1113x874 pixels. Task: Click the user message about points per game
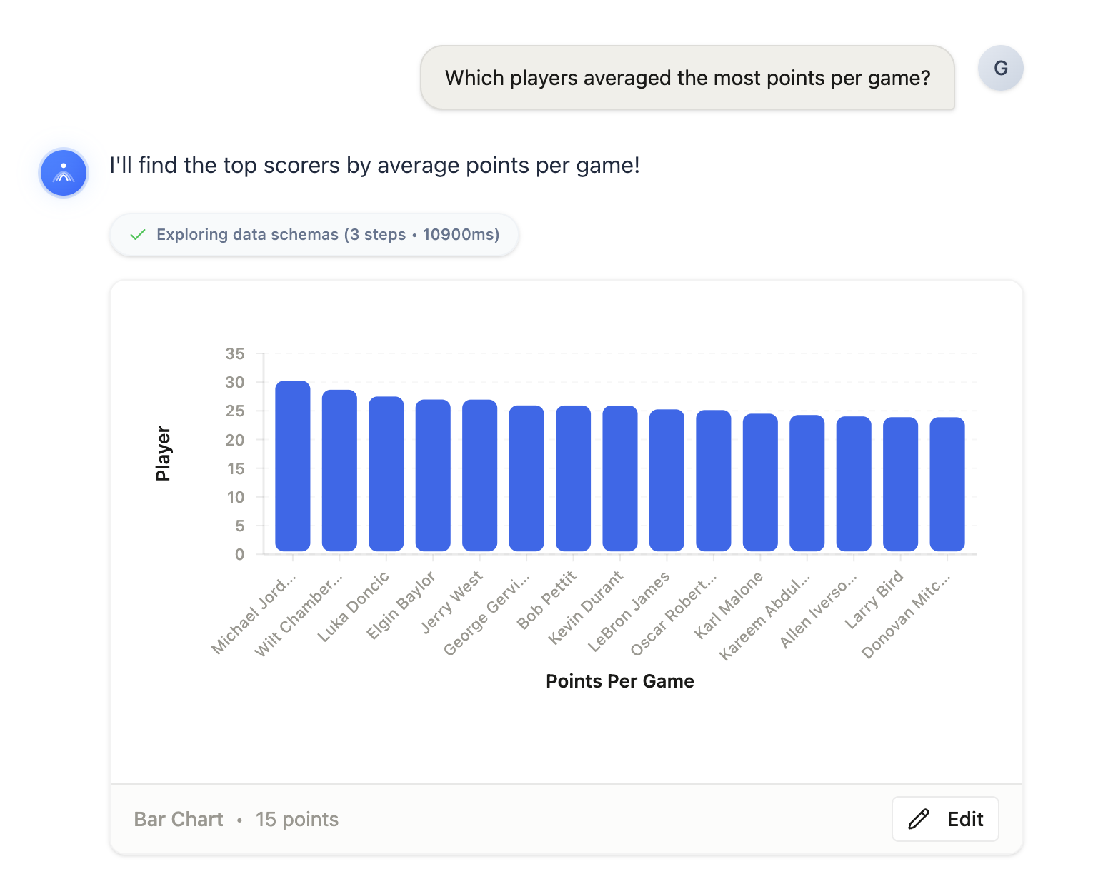click(x=688, y=78)
